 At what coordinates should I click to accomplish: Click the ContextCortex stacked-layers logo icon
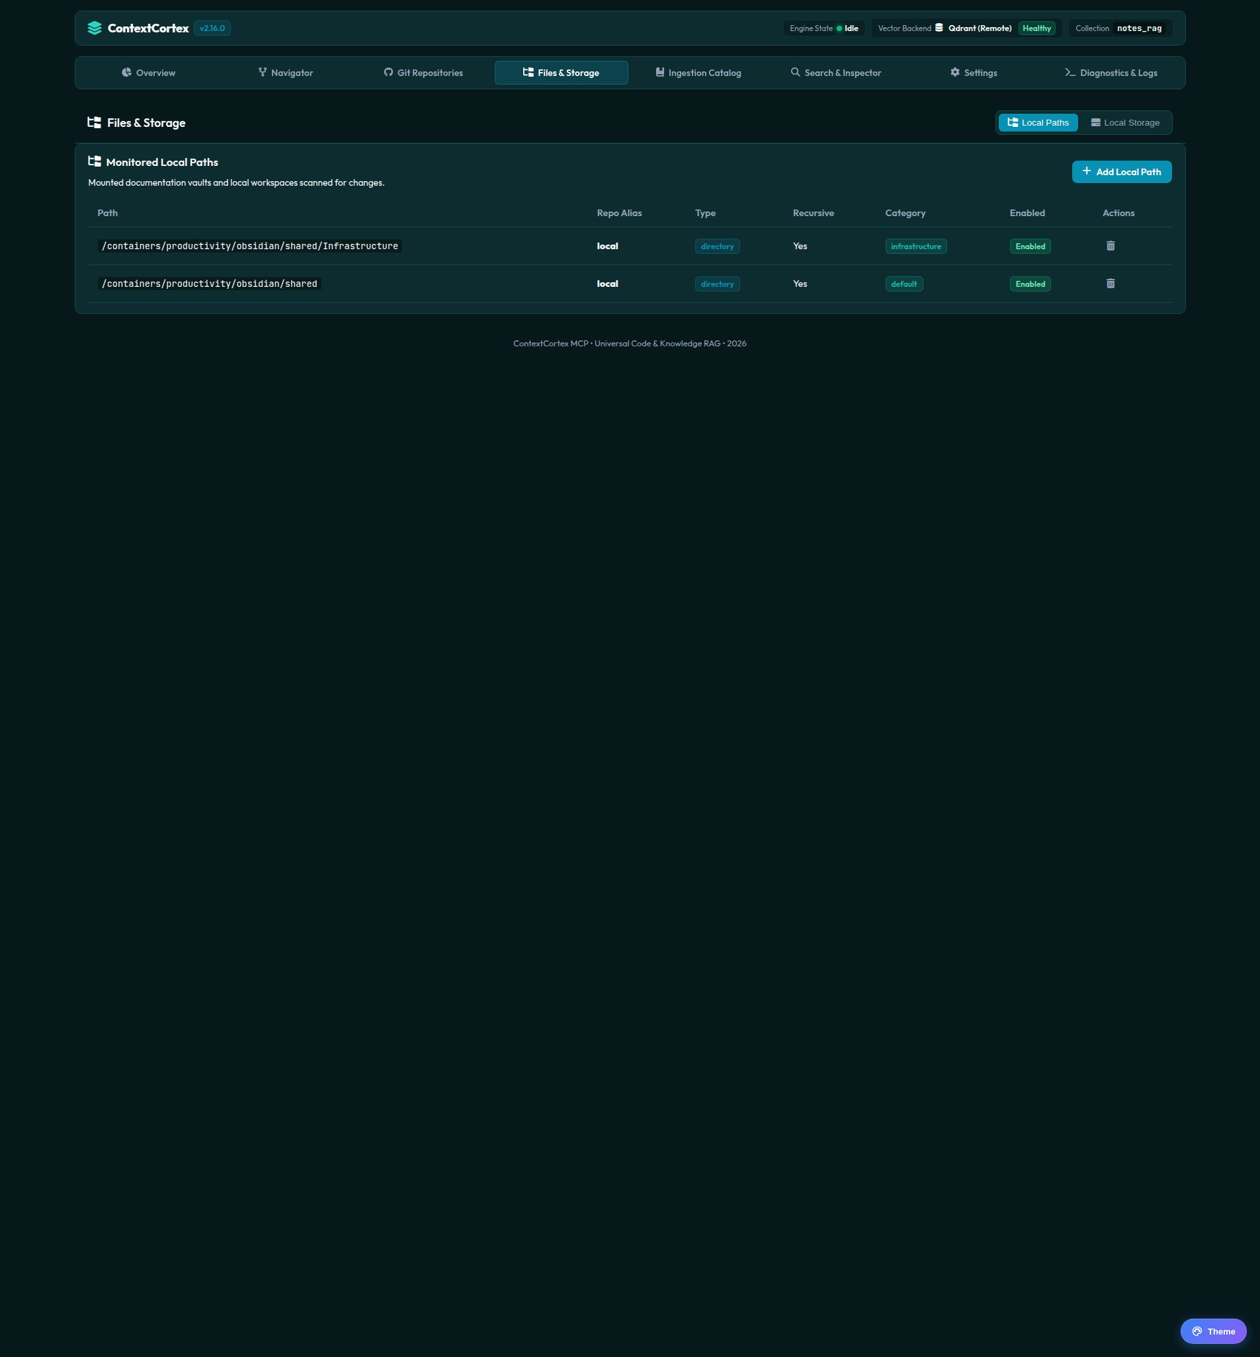95,28
